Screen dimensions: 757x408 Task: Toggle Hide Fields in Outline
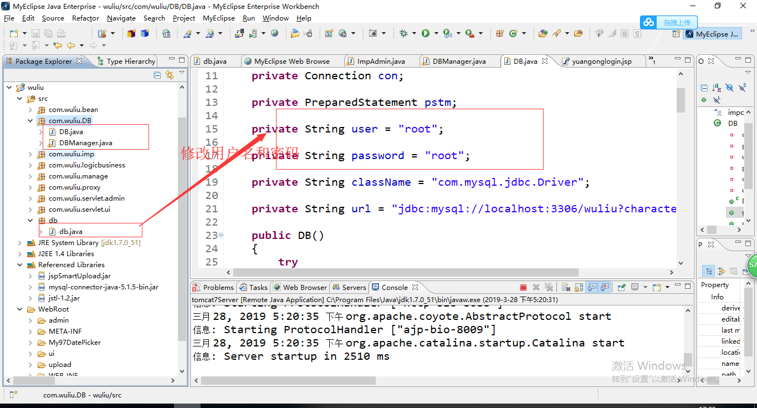(729, 88)
